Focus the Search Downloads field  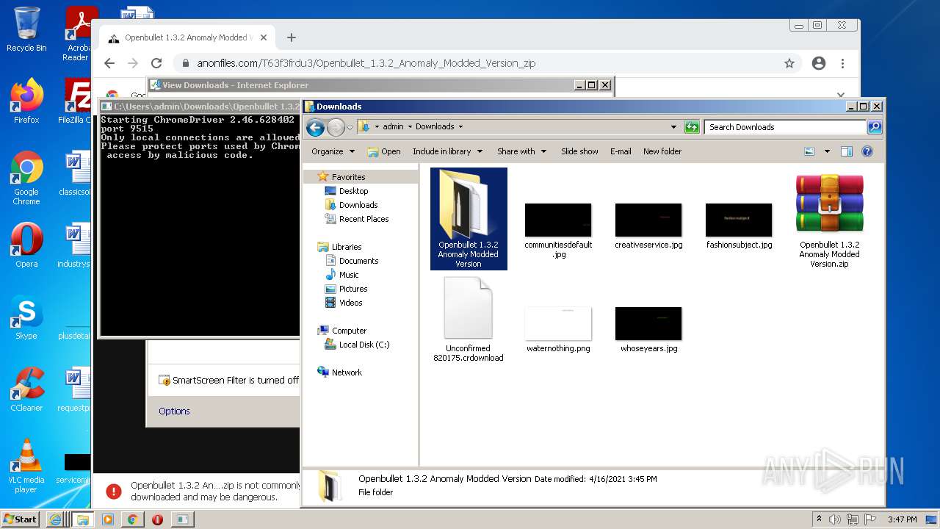(x=785, y=127)
